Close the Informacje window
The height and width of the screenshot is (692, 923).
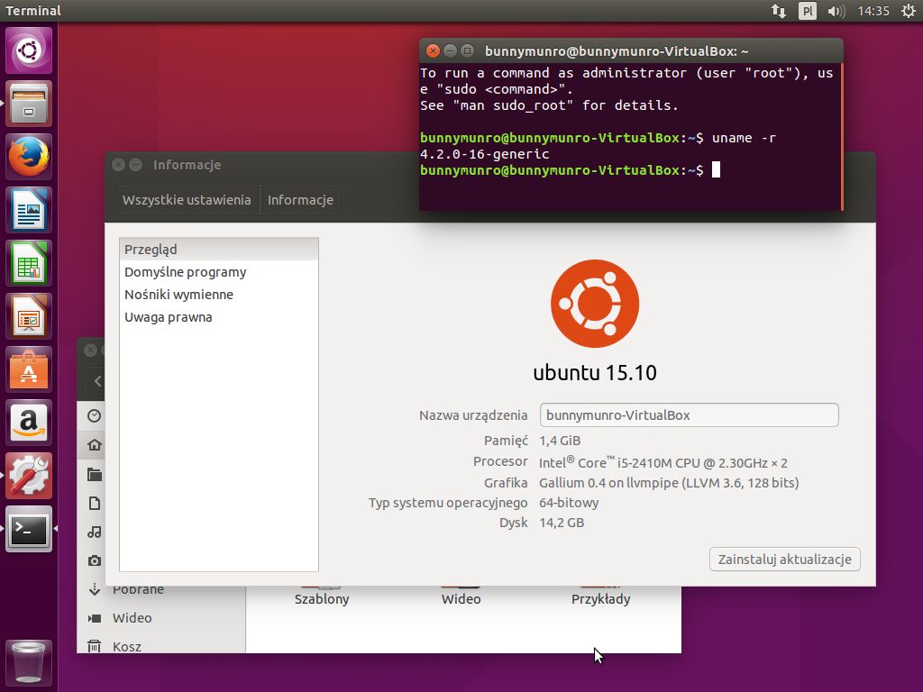click(x=118, y=165)
